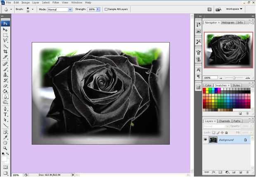Select the Hand tool
256x177 pixels.
5,143
